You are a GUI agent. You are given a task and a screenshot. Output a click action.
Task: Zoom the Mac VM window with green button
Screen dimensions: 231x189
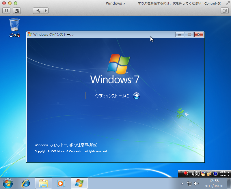coord(16,3)
